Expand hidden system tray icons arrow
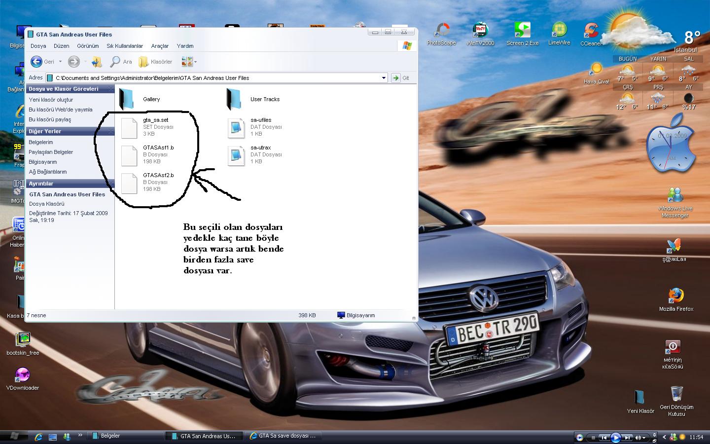This screenshot has width=710, height=444. [664, 437]
